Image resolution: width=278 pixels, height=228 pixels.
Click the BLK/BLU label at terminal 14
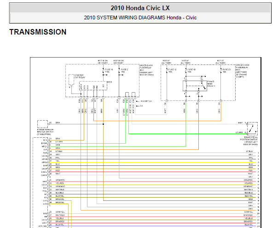coord(249,193)
